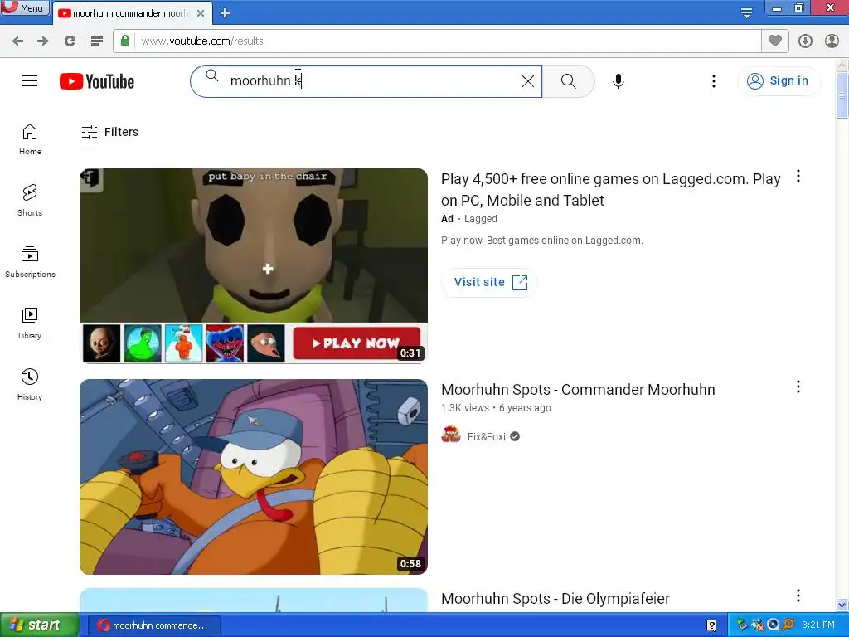Open more options for Die Olympiafeier video
This screenshot has height=637, width=849.
798,596
